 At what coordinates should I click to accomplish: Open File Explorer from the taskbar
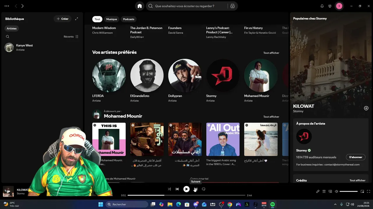170,204
